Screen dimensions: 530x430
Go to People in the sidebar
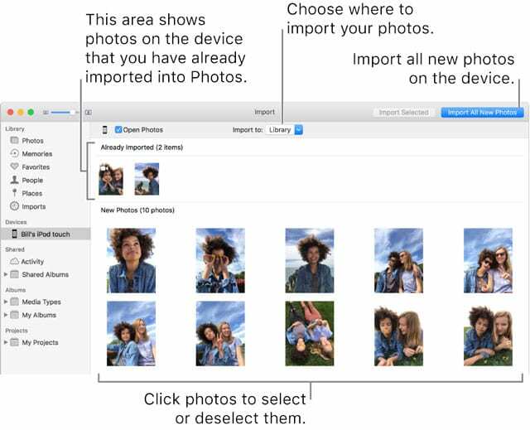click(x=32, y=180)
